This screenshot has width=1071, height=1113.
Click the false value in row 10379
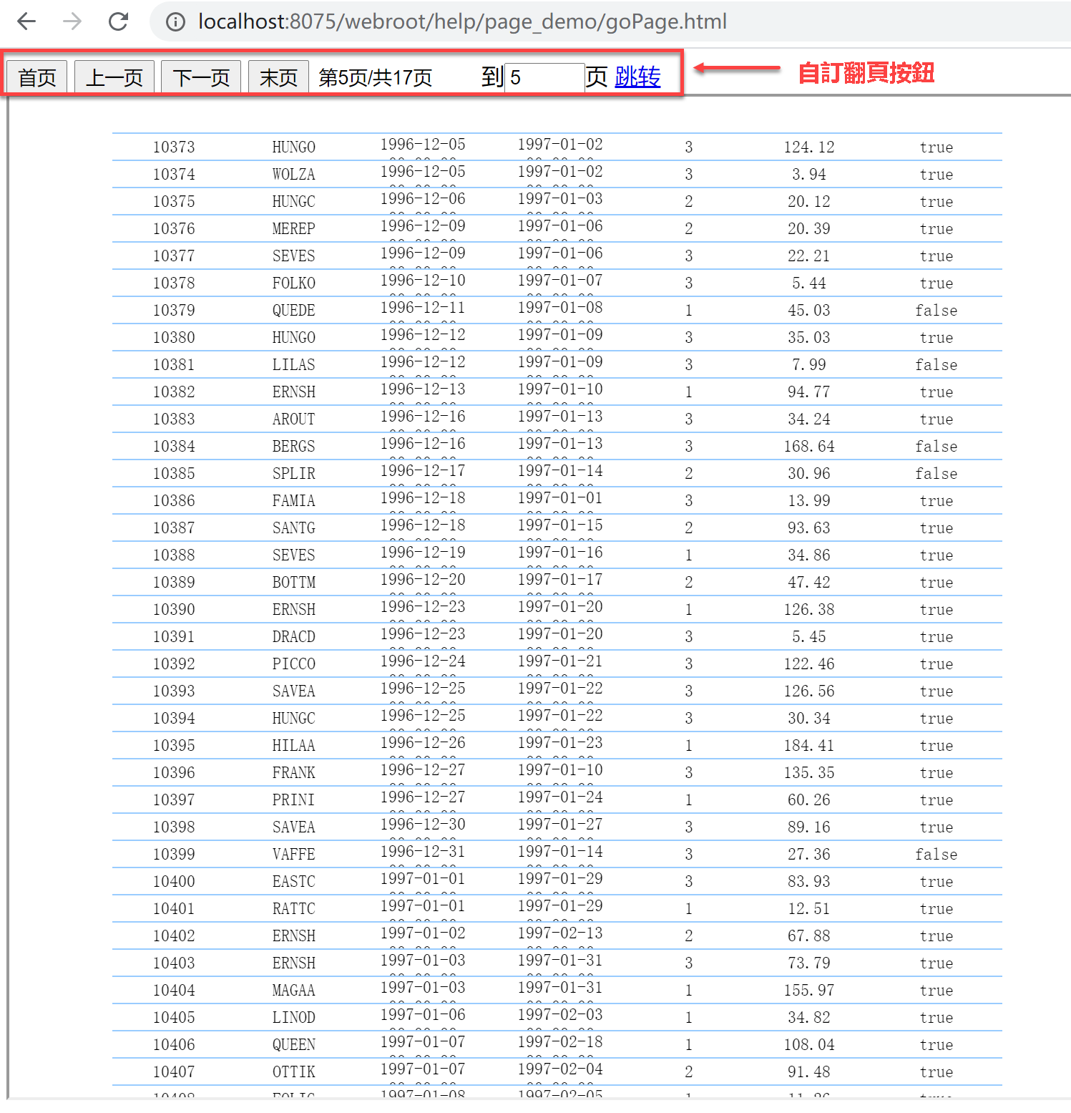[x=936, y=311]
